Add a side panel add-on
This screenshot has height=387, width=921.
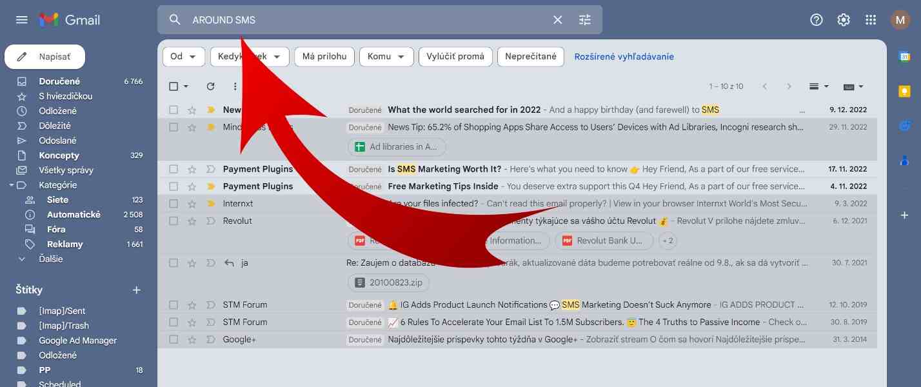pos(904,215)
